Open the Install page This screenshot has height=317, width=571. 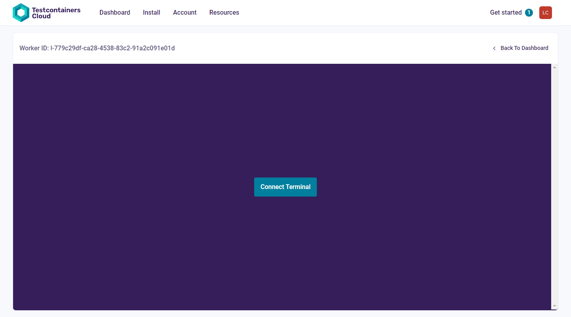point(151,12)
